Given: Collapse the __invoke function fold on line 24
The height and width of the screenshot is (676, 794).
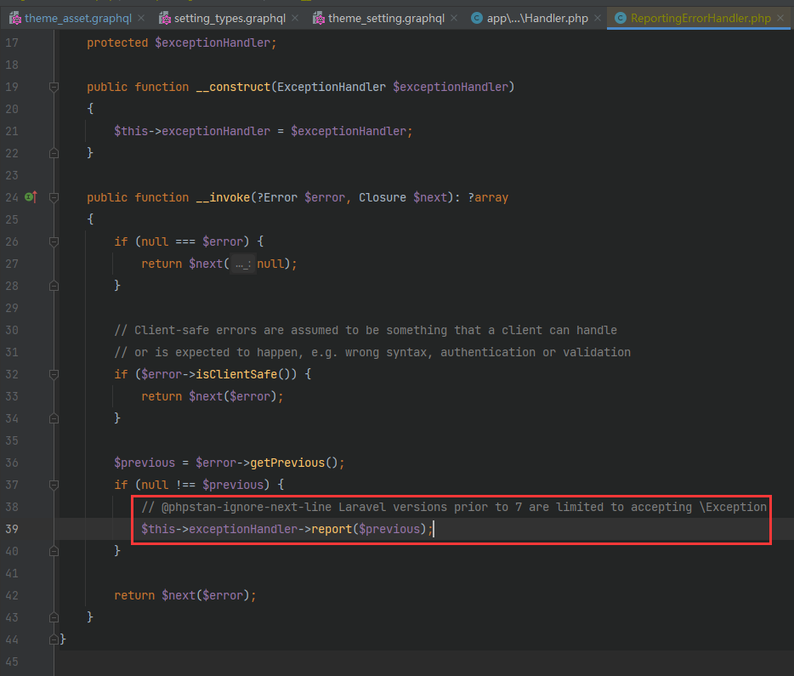Looking at the screenshot, I should pyautogui.click(x=54, y=197).
